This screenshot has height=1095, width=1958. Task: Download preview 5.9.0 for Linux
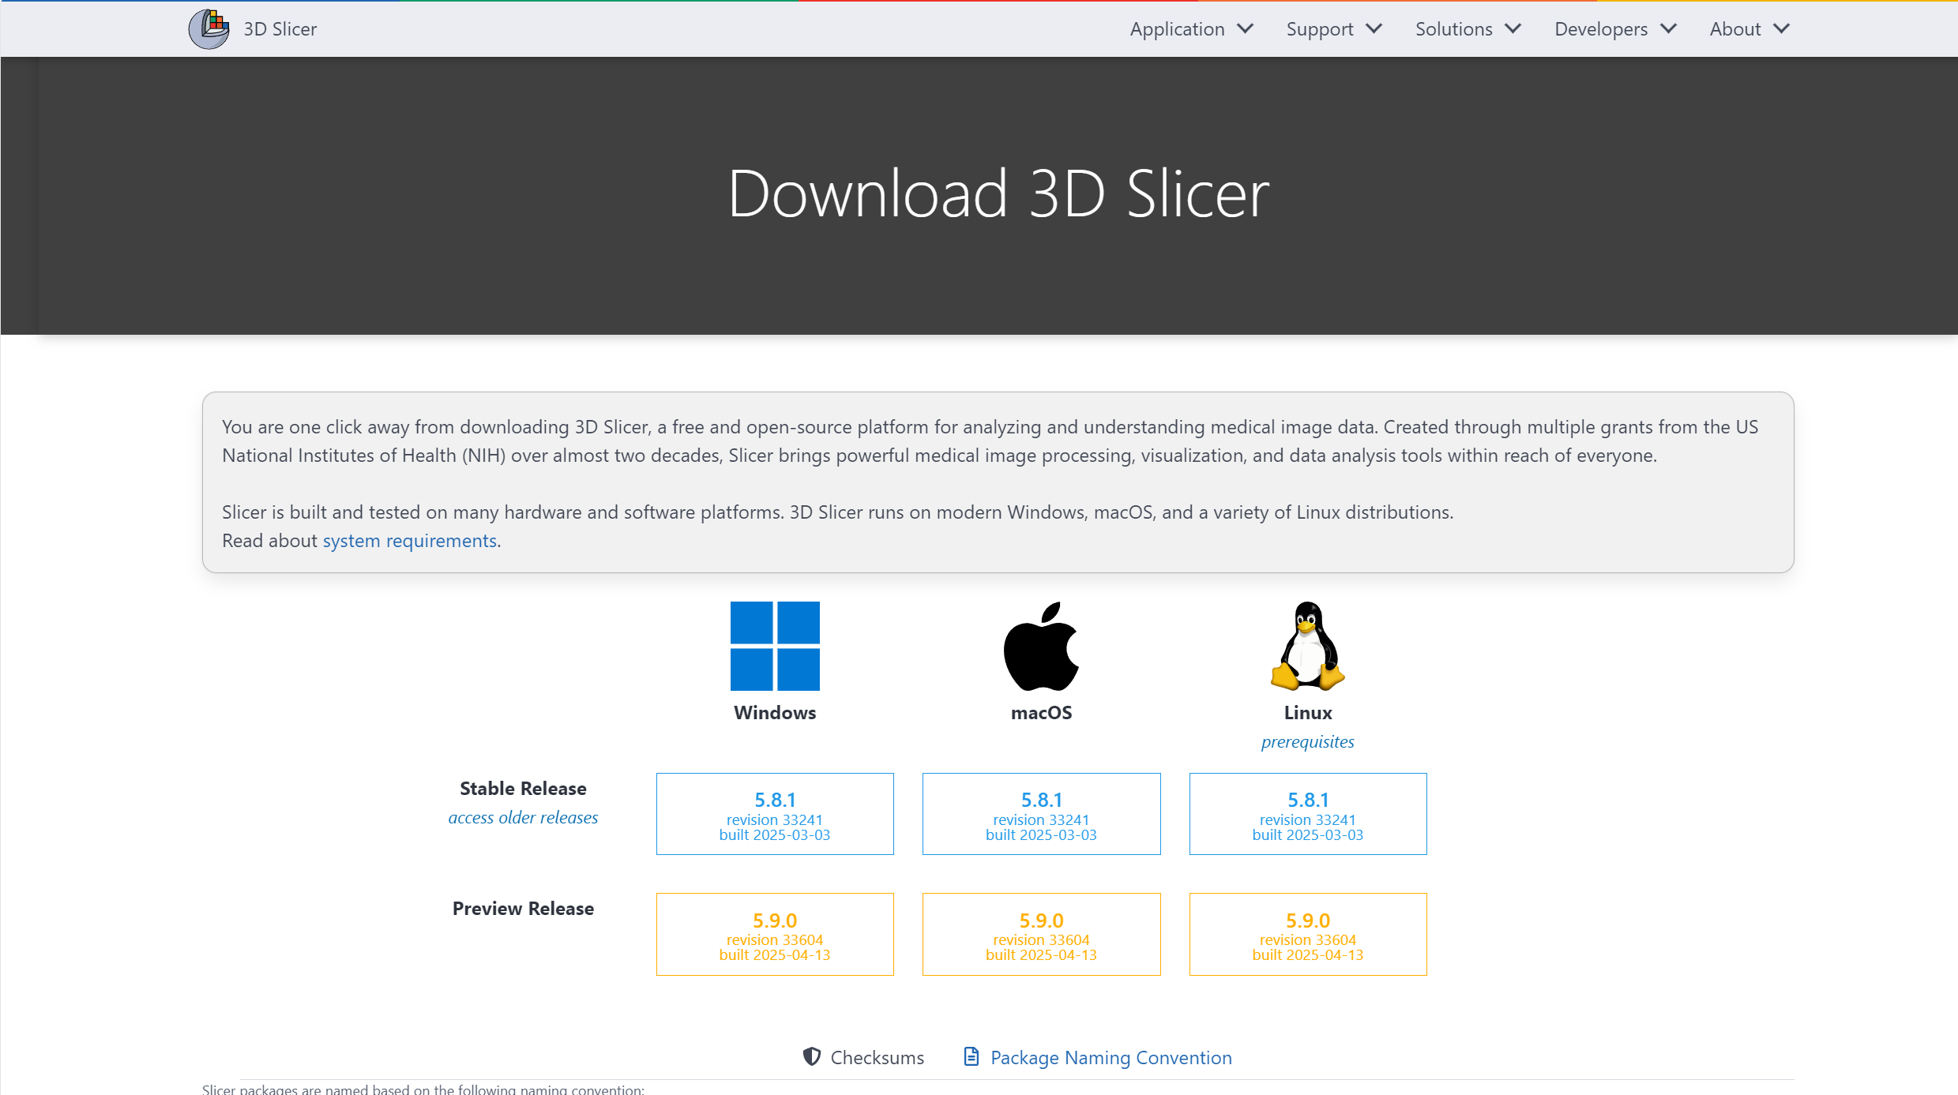coord(1306,934)
